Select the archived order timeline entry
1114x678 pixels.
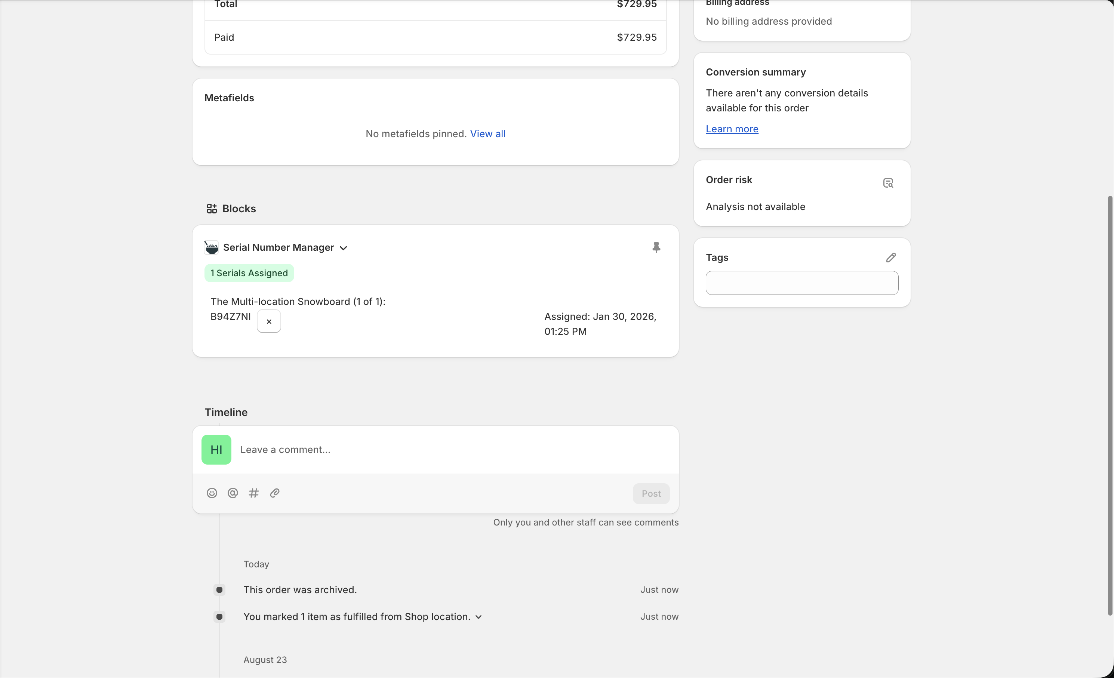(300, 589)
